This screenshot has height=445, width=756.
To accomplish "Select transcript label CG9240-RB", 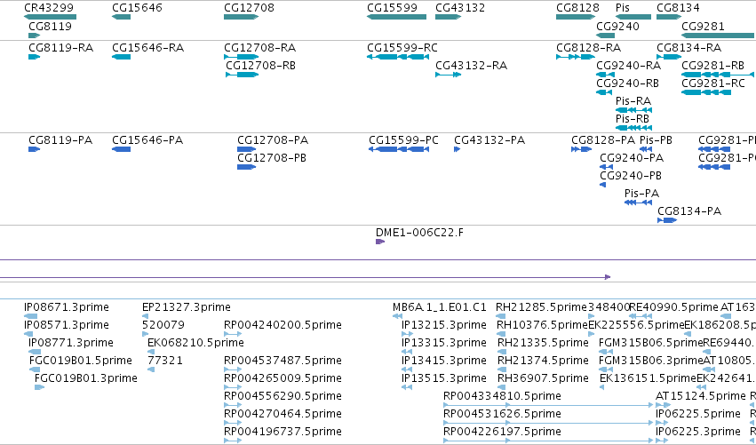I will click(x=628, y=83).
